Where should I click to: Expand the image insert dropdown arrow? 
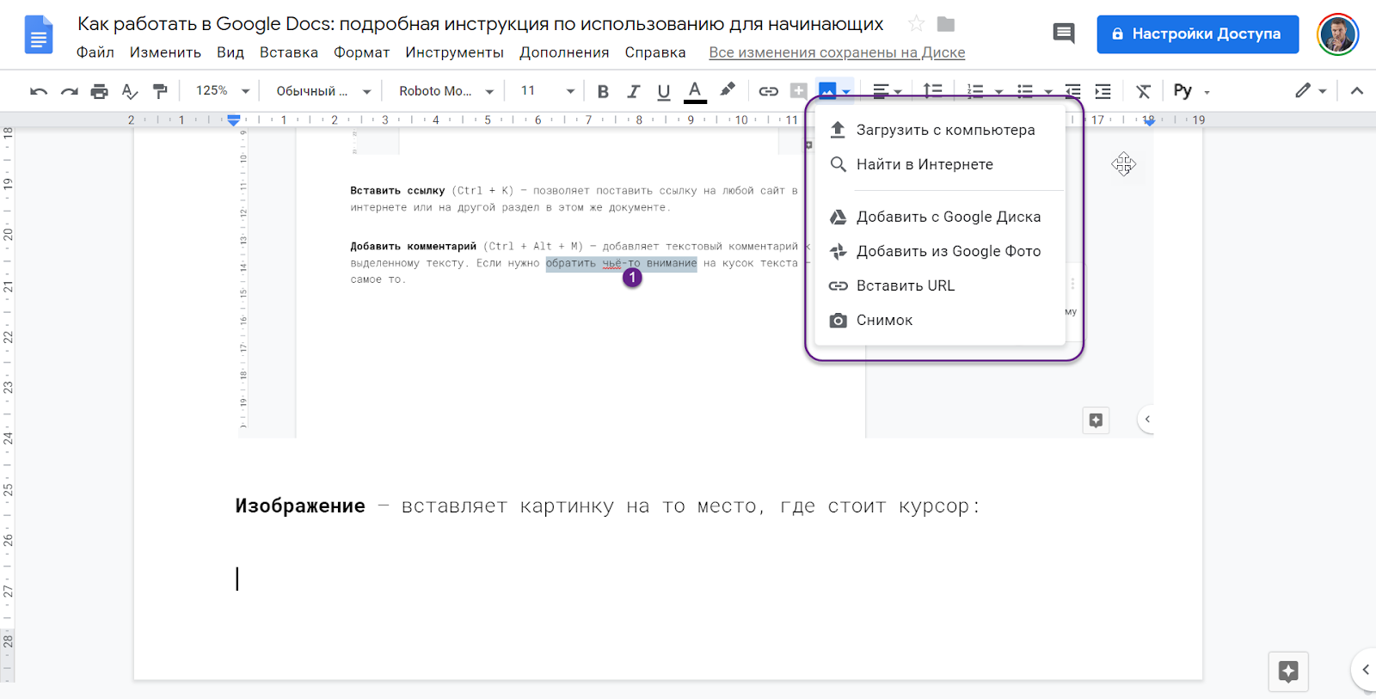[x=846, y=92]
